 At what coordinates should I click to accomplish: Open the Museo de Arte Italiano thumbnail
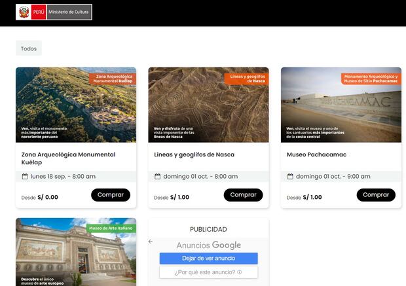[x=76, y=252]
